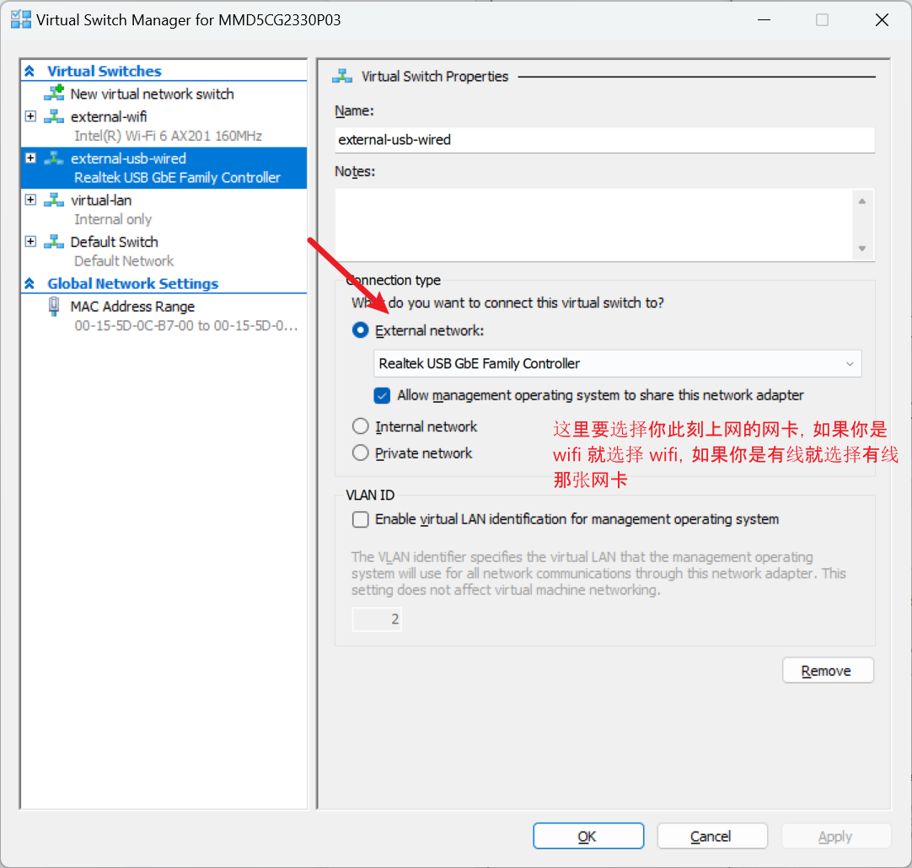Click the external-usb-wired network icon
912x868 pixels.
pos(54,158)
